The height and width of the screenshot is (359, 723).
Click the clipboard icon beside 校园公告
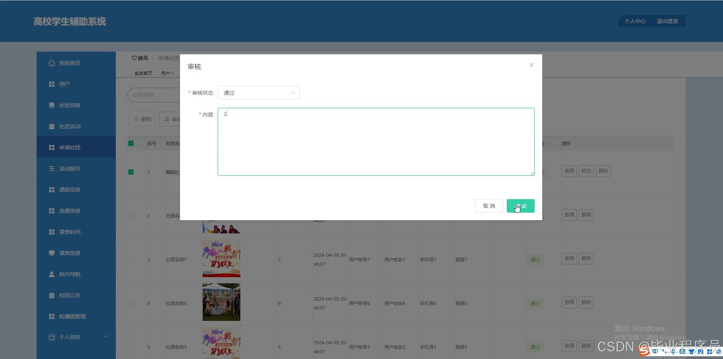click(x=52, y=295)
